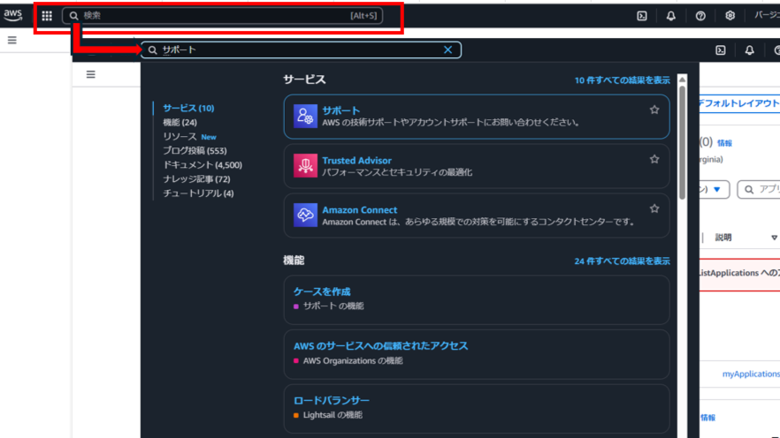Show all 24 feature results link
Screen dimensions: 780x438
pyautogui.click(x=622, y=261)
